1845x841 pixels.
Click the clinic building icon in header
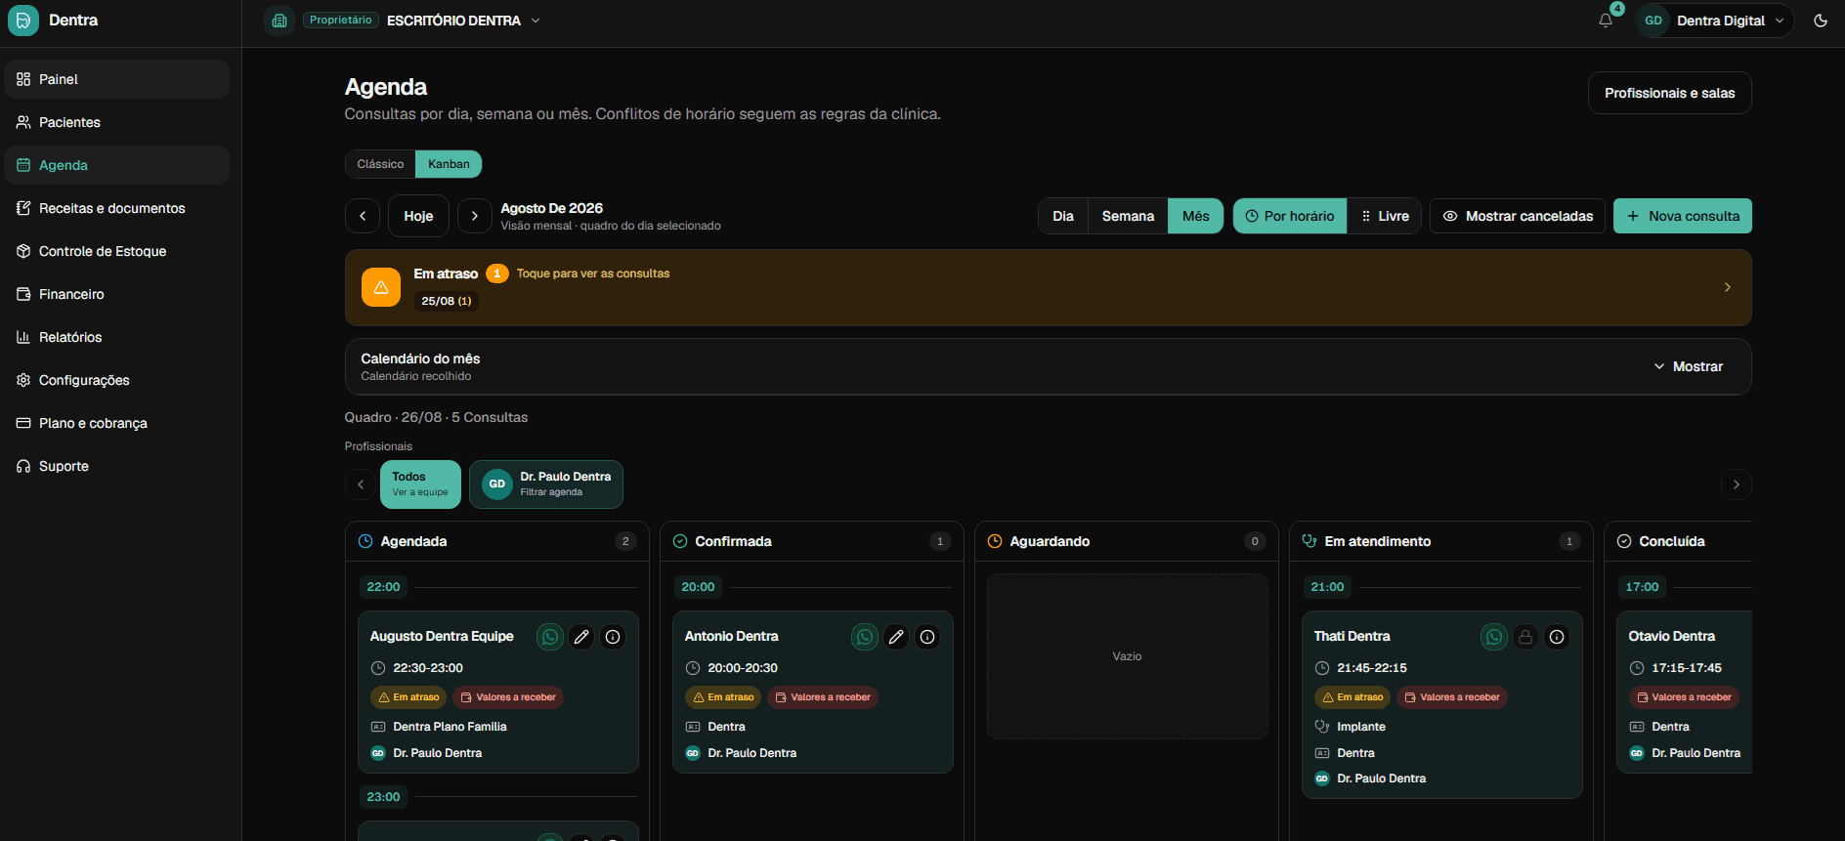[x=279, y=21]
